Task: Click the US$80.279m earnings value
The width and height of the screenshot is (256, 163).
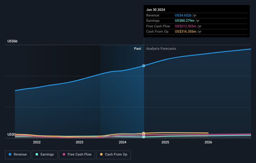Action: (x=185, y=21)
